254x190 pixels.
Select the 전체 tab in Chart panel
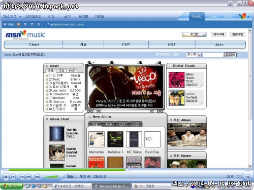[x=51, y=70]
